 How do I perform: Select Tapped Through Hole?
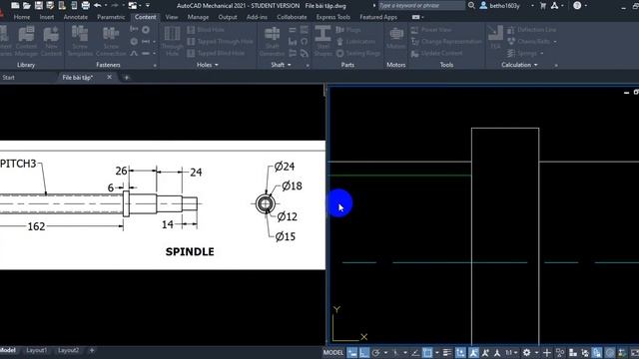[x=220, y=42]
